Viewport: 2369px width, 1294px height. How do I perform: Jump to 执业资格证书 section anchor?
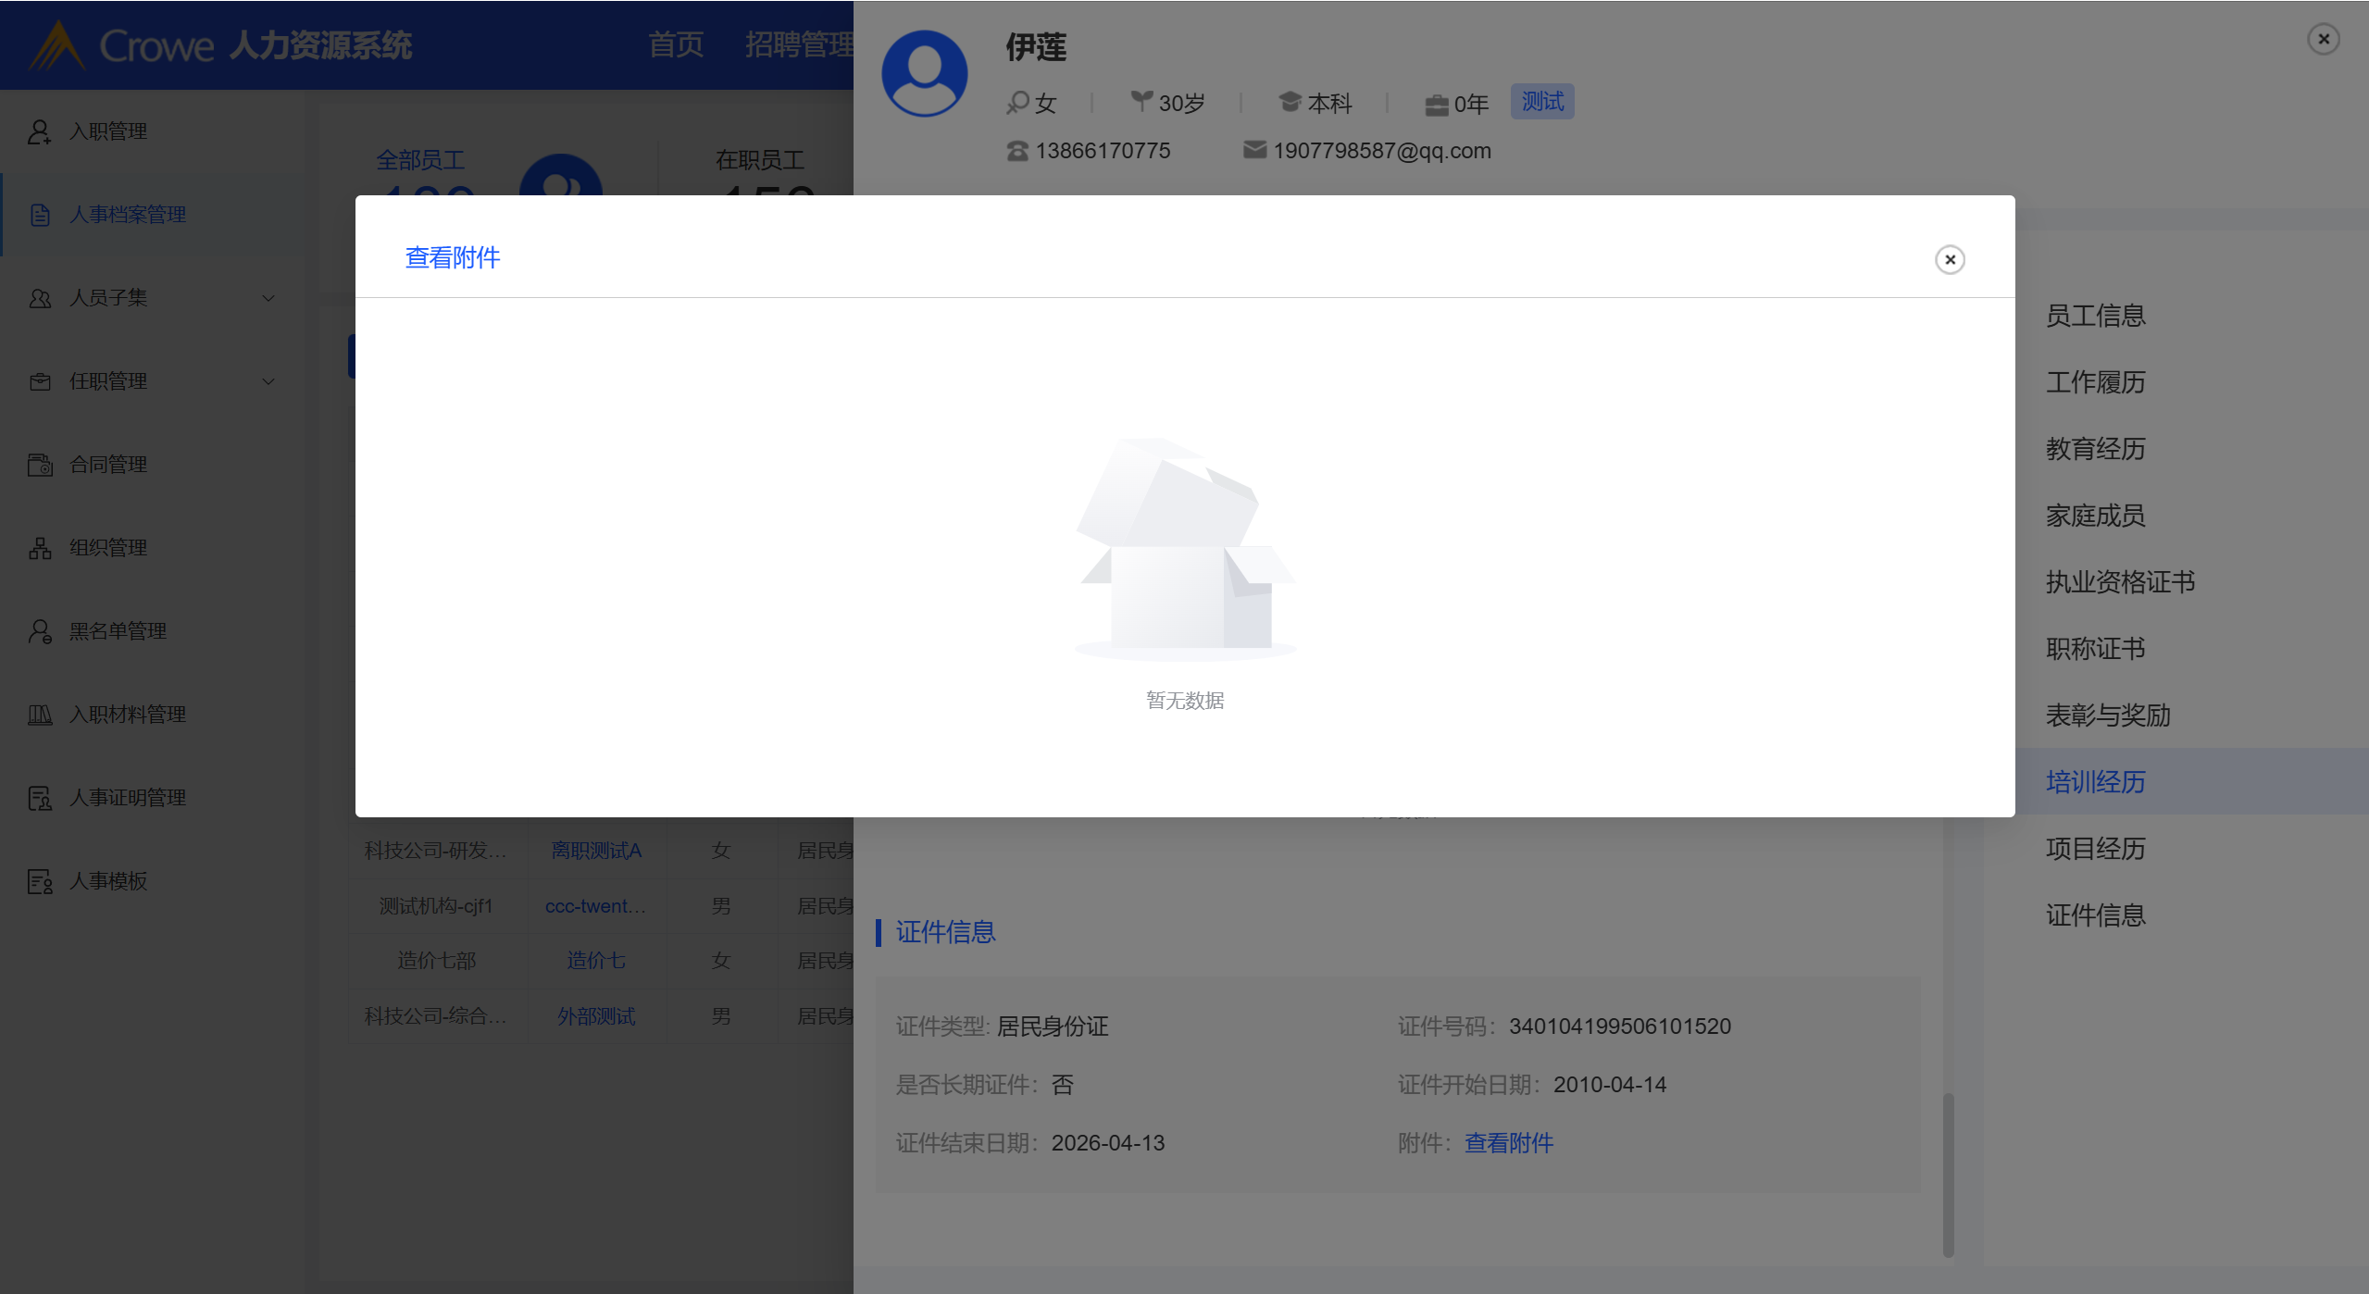coord(2120,582)
